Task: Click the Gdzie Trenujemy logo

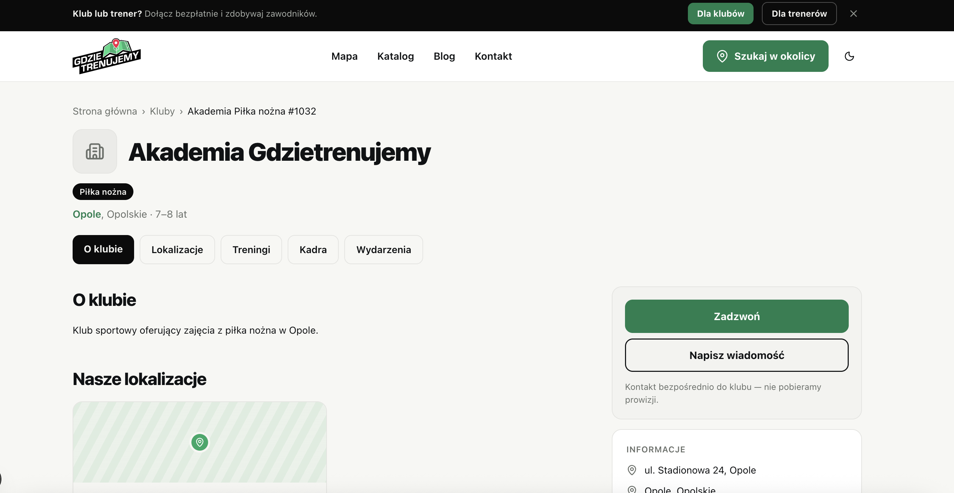Action: tap(107, 56)
